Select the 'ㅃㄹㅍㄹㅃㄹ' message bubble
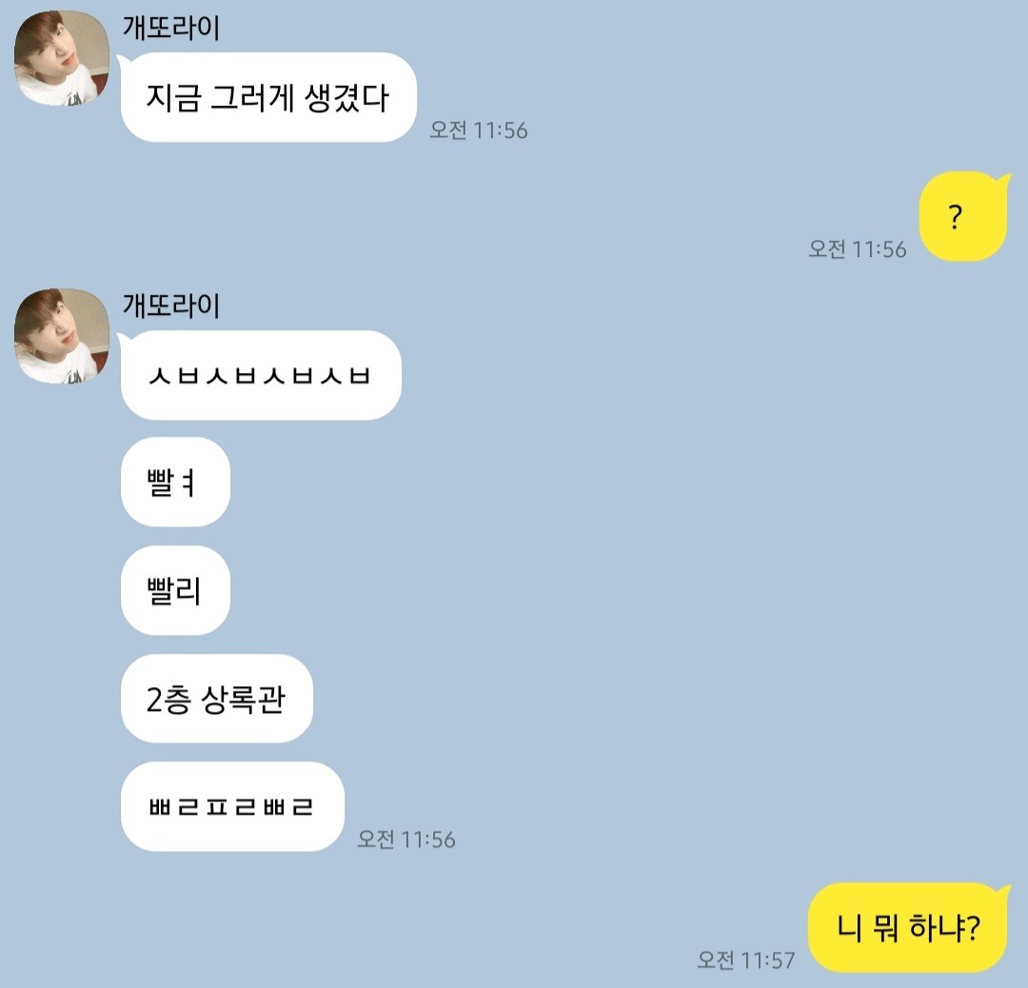Viewport: 1028px width, 988px height. [232, 806]
